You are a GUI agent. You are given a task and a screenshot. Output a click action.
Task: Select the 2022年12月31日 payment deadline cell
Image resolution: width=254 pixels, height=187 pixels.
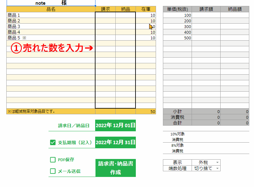point(115,142)
